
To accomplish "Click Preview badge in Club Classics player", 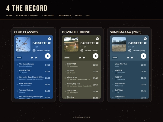I will 19,58.
